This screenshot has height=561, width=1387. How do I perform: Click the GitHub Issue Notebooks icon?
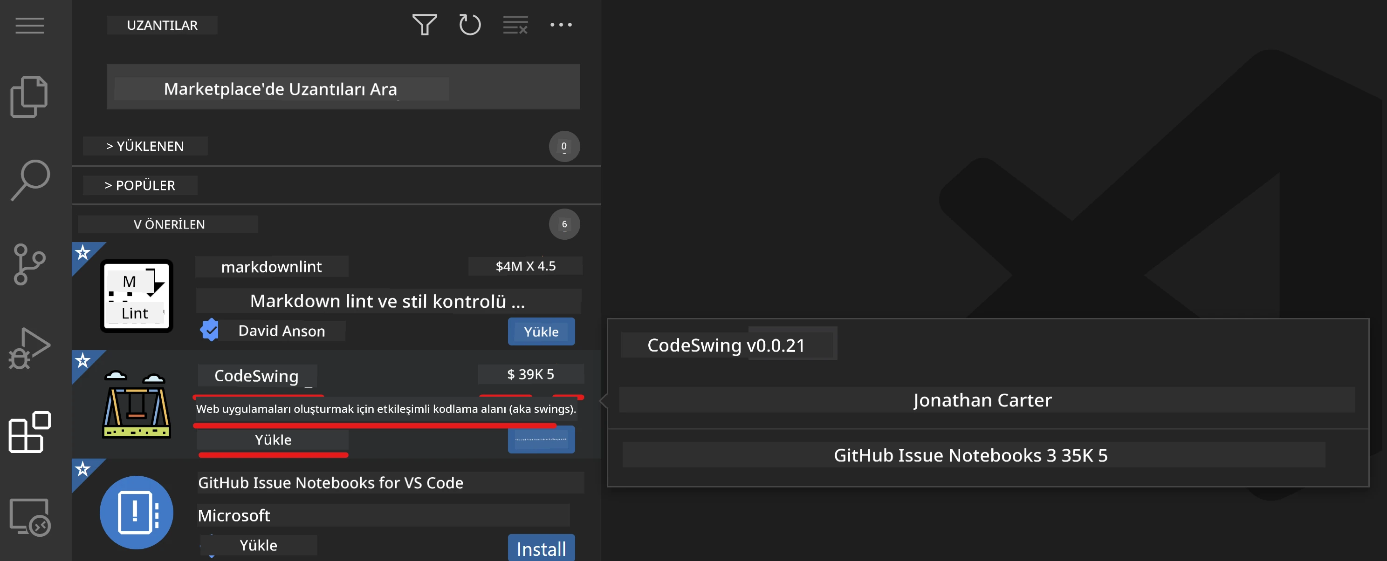(136, 512)
